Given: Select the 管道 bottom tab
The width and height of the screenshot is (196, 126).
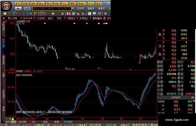Looking at the screenshot, I should pos(57,122).
